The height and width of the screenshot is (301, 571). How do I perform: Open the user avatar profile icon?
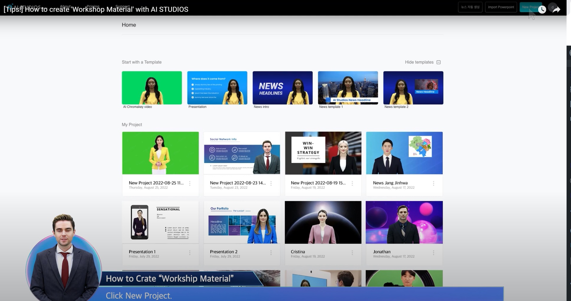click(x=552, y=7)
